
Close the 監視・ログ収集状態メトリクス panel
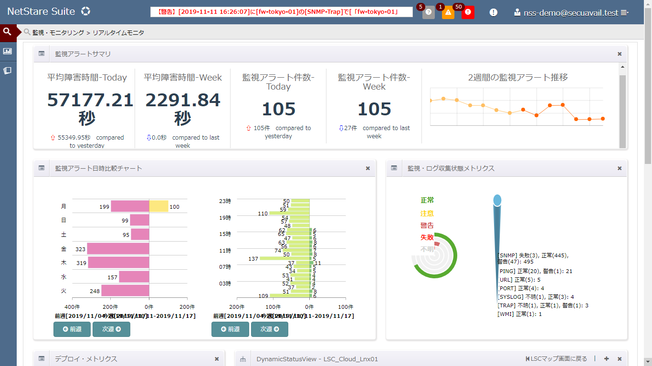(x=620, y=168)
